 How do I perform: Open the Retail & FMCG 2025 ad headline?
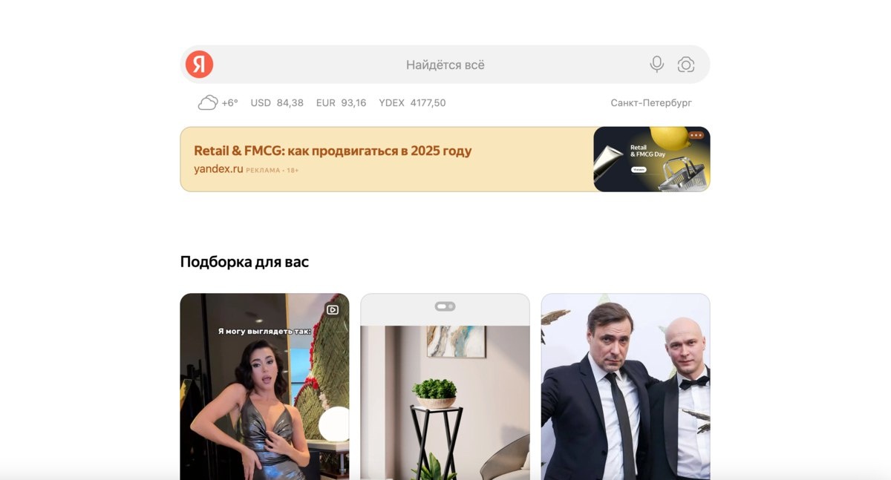(333, 151)
